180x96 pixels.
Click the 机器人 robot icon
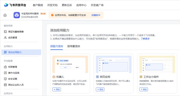(x=54, y=77)
